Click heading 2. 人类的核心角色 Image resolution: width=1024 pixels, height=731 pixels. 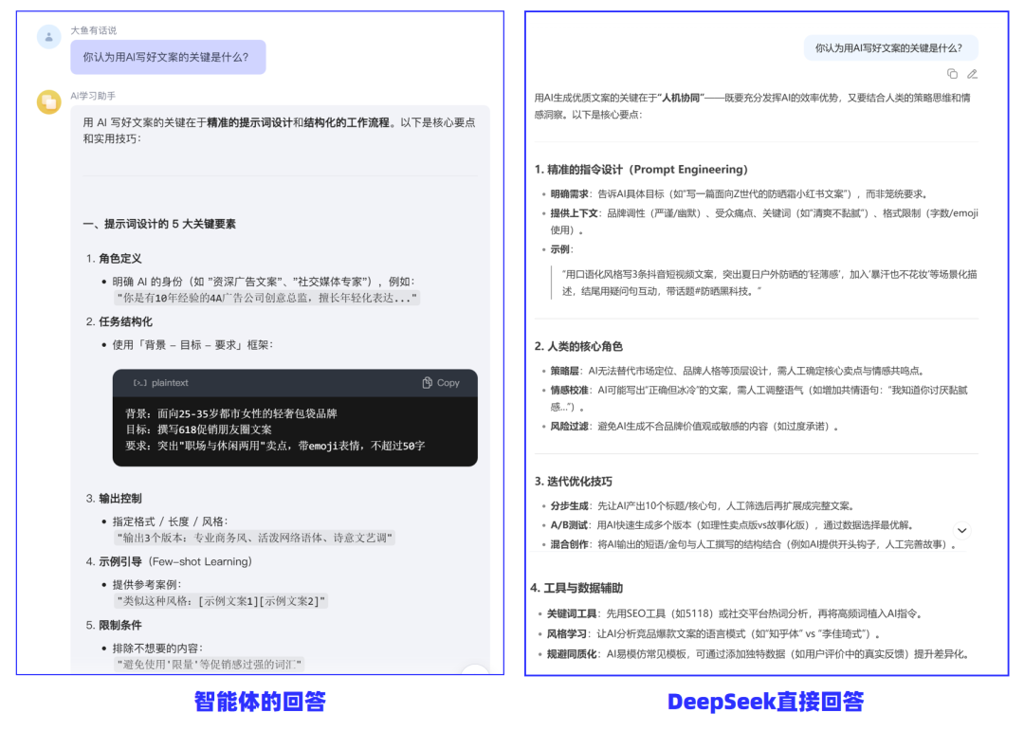pyautogui.click(x=578, y=346)
